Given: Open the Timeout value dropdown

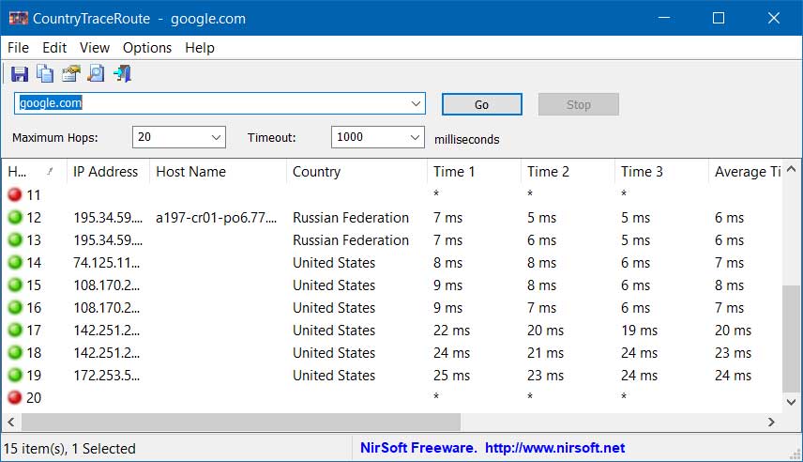Looking at the screenshot, I should (x=415, y=137).
